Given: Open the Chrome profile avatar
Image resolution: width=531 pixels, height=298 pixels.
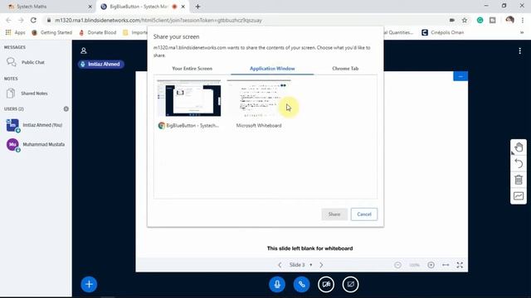Looking at the screenshot, I should [509, 20].
